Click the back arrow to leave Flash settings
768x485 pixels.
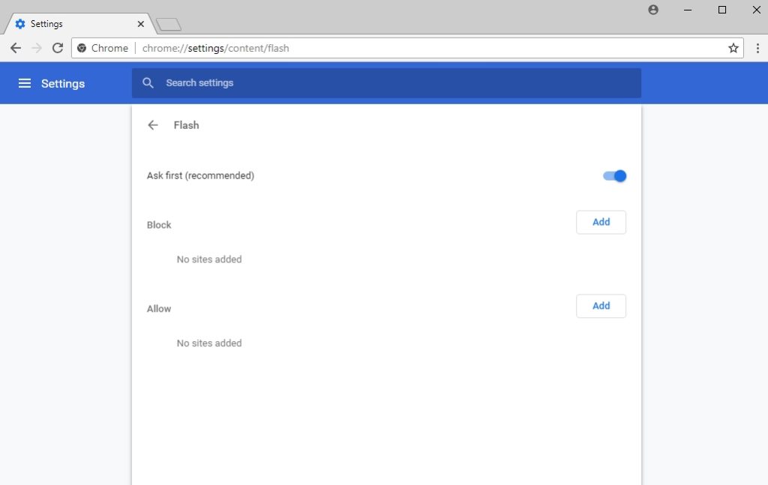(152, 125)
